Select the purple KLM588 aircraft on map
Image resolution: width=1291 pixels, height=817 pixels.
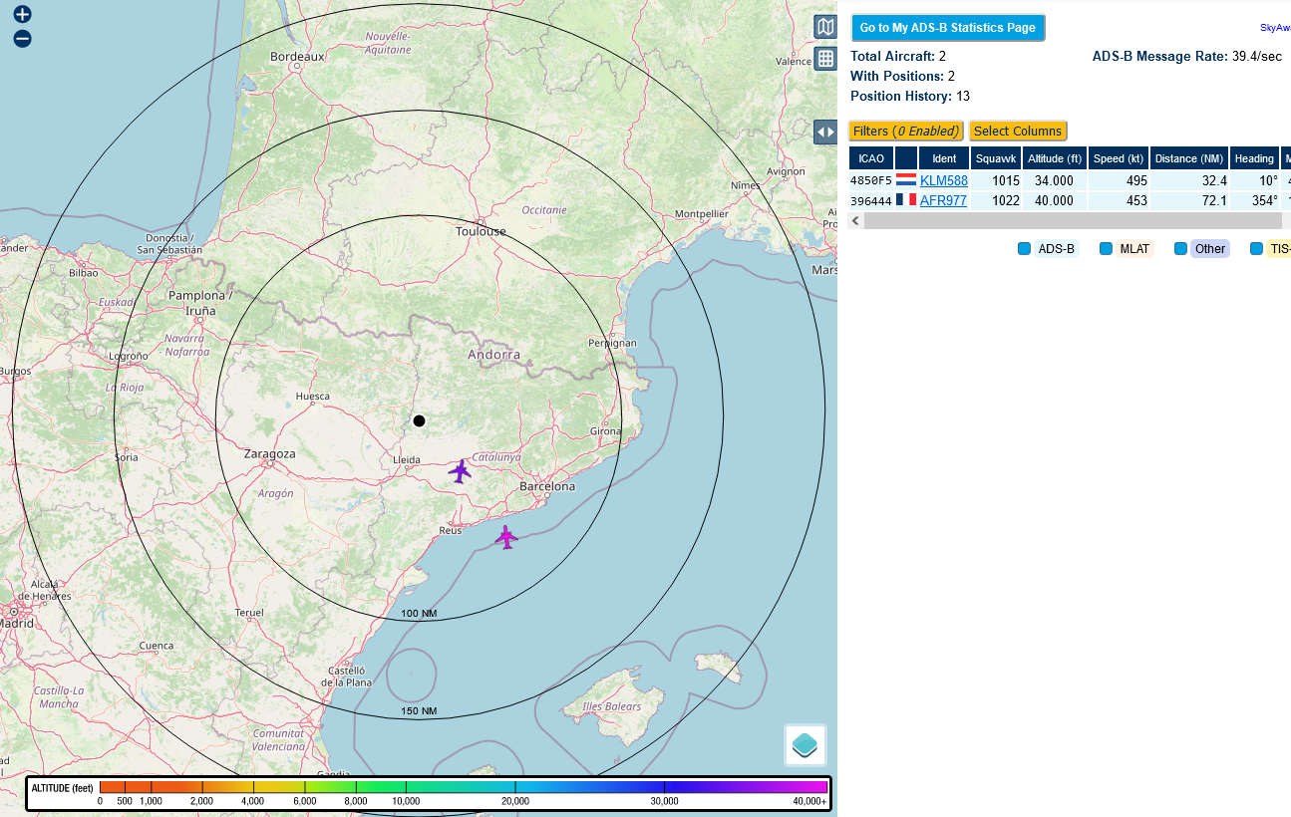point(460,471)
